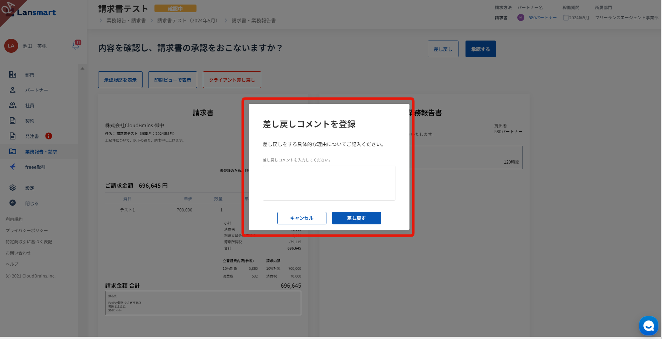Screen dimensions: 662x339
Task: Click the 業務報告・請求 icon
Action: [x=13, y=151]
